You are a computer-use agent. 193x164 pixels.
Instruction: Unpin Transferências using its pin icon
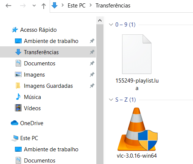(x=92, y=52)
